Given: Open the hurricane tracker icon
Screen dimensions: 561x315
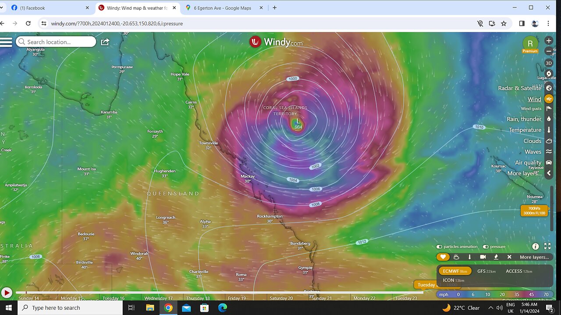Looking at the screenshot, I should point(549,73).
